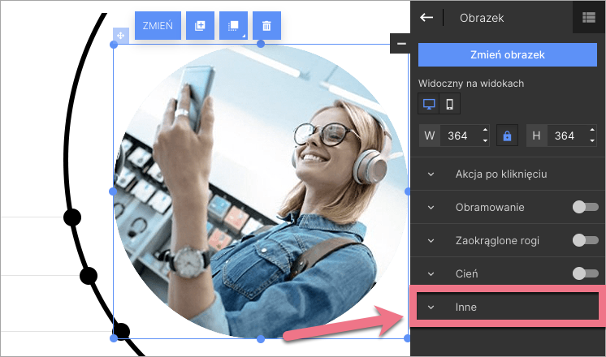Expand the Obramowanie section chevron

click(x=431, y=208)
